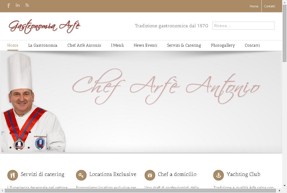
Task: Open the Photogallery page
Action: click(x=223, y=45)
